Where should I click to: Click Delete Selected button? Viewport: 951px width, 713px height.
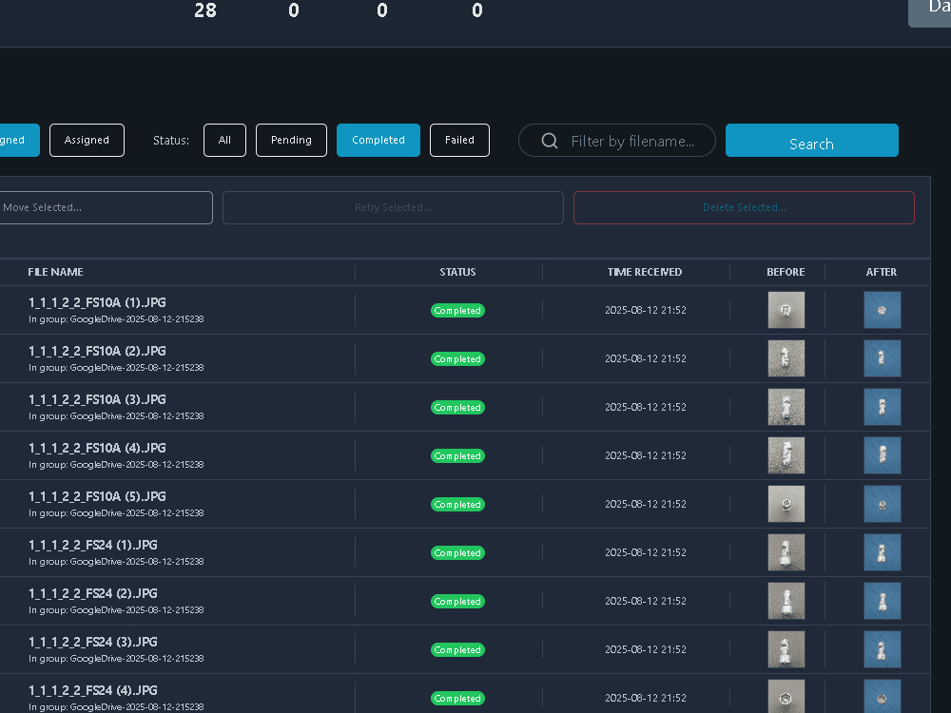click(744, 207)
